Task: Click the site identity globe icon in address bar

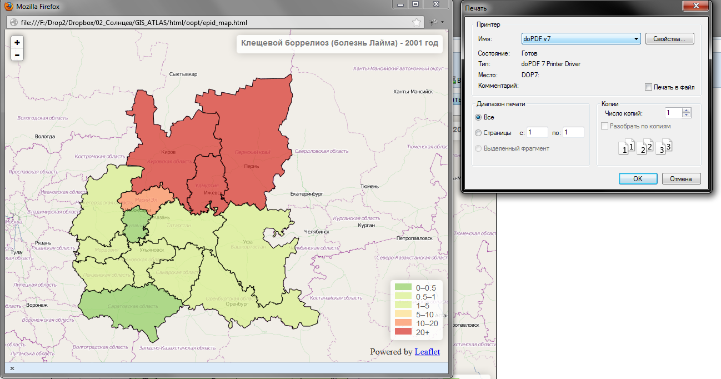Action: (13, 23)
